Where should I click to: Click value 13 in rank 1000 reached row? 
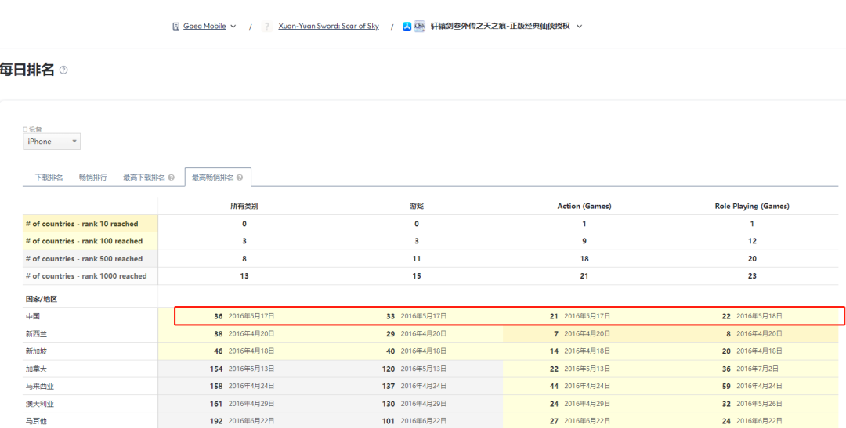[x=244, y=275]
